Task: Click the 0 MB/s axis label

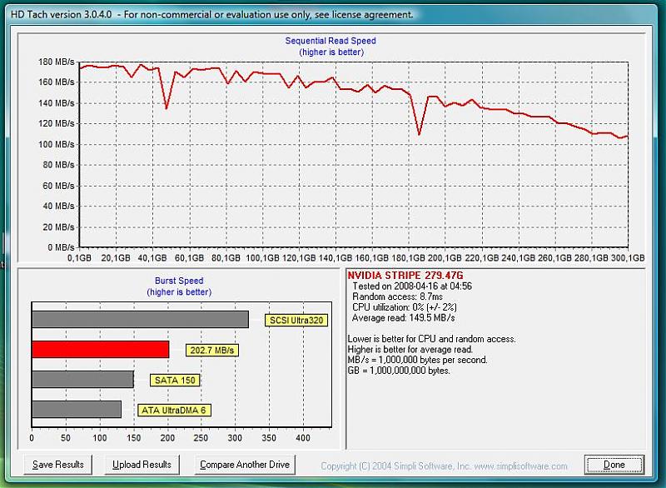Action: click(x=61, y=247)
